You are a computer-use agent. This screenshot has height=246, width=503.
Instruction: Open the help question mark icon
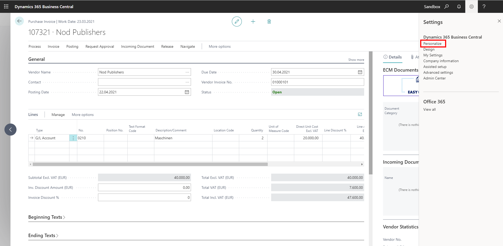[484, 7]
